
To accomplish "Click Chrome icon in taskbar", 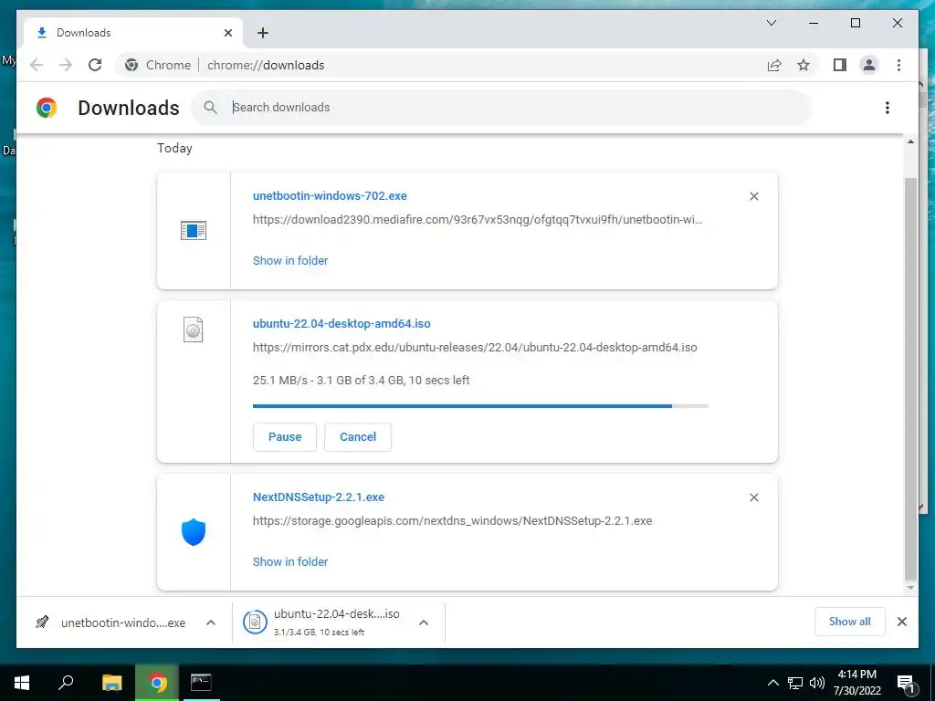I will (x=157, y=683).
